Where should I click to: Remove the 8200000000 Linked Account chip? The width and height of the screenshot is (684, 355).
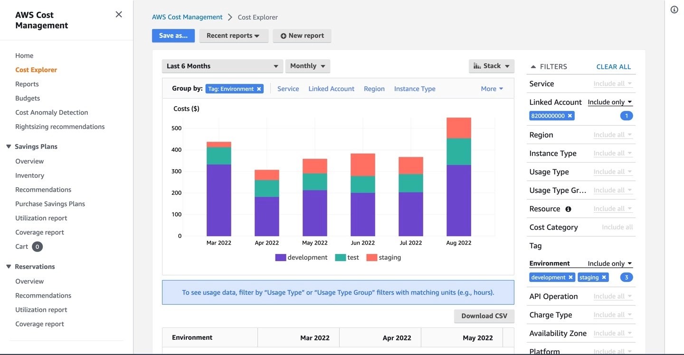click(x=570, y=115)
